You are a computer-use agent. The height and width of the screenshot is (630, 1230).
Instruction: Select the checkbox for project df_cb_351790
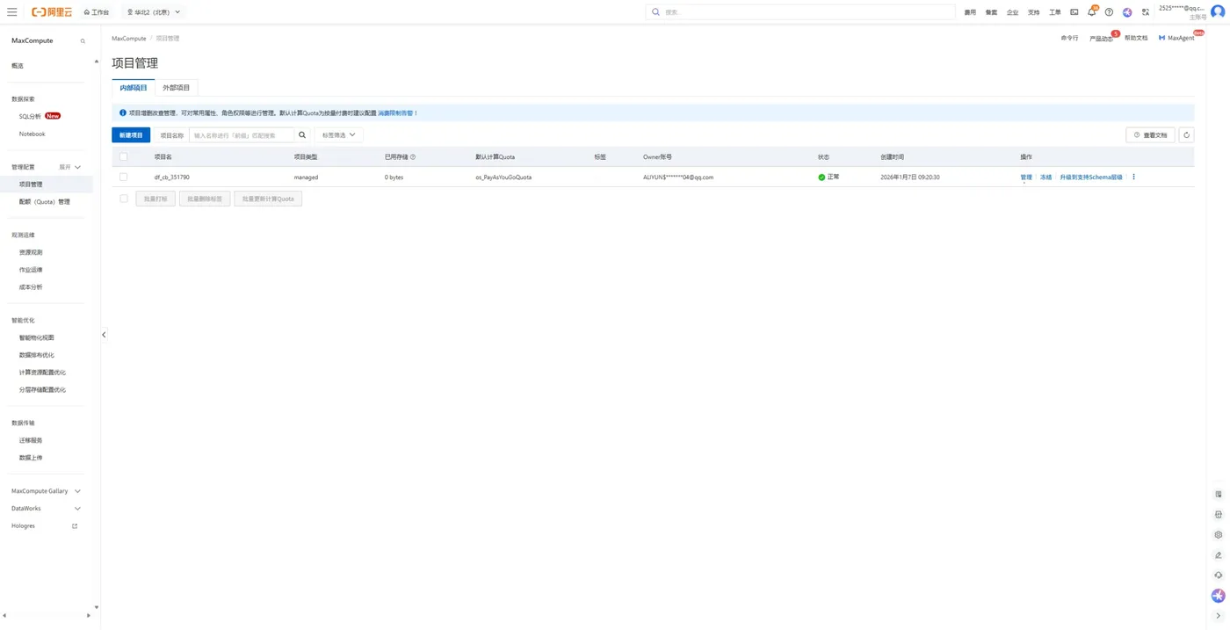(x=123, y=177)
